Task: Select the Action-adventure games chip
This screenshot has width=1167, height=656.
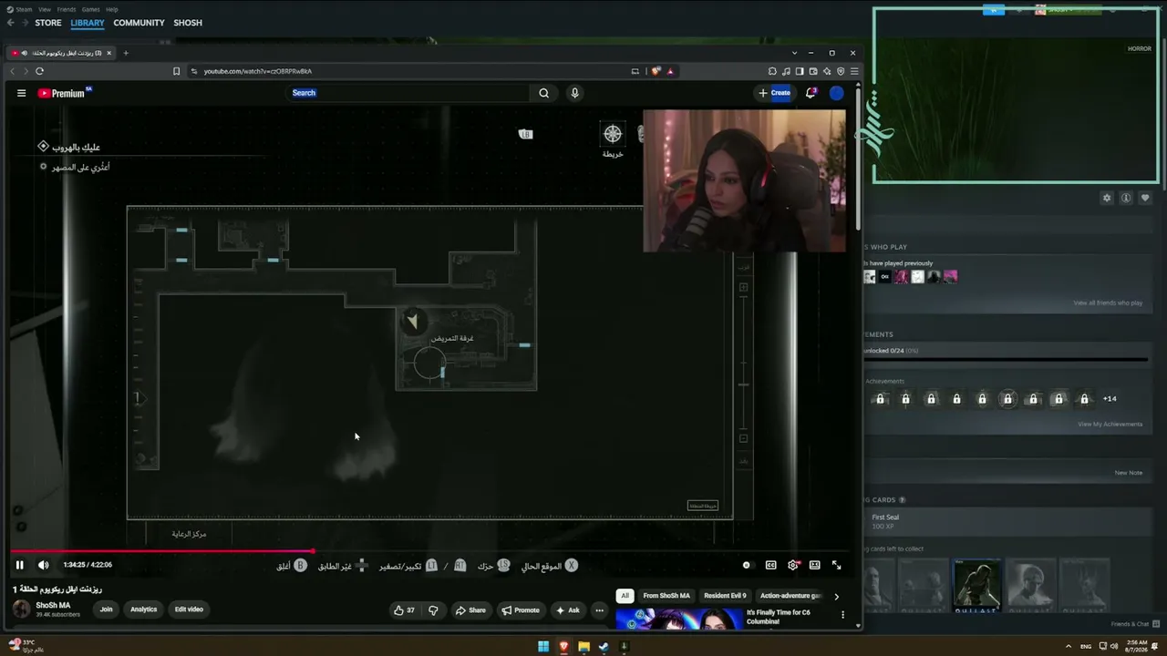Action: [790, 596]
